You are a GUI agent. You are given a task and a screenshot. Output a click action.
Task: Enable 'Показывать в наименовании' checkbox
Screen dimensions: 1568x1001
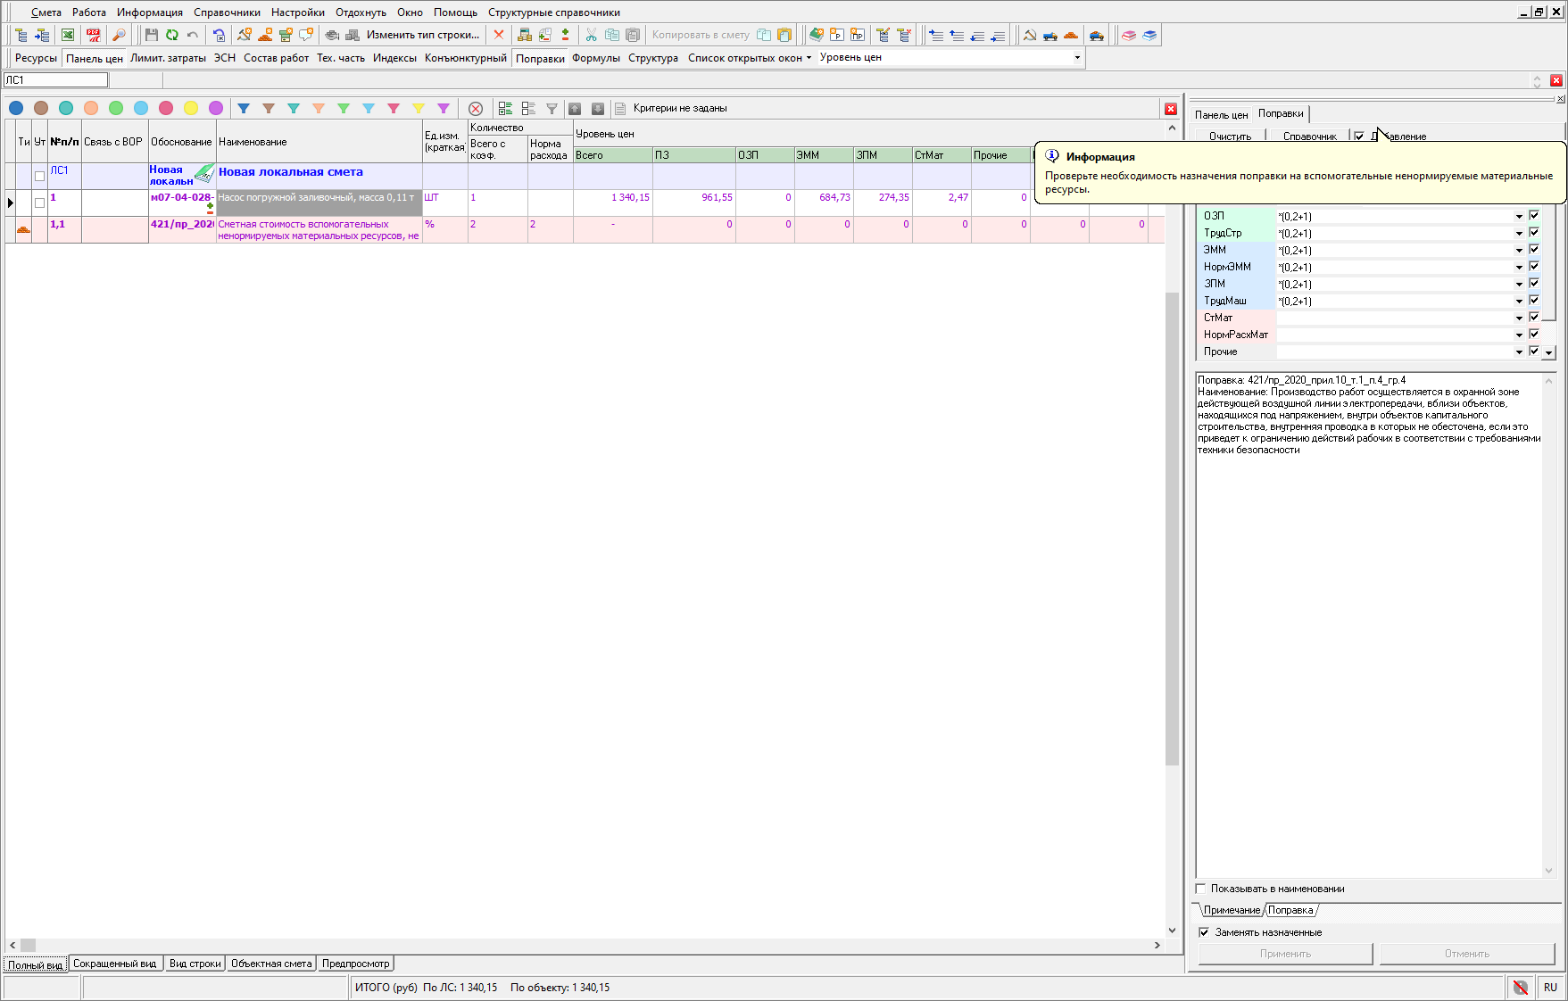click(x=1201, y=889)
